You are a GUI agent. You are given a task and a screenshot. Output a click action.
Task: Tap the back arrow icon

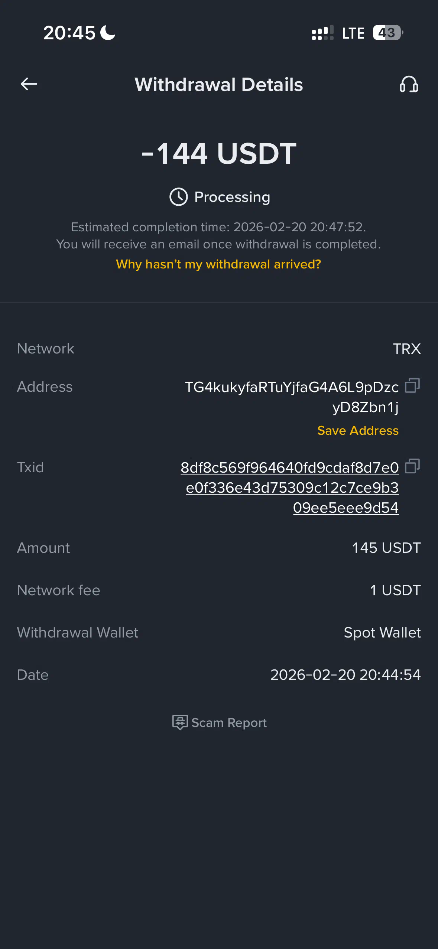29,84
